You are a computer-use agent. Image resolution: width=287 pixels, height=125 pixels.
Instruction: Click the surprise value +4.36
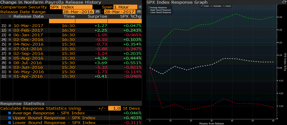click(101, 58)
